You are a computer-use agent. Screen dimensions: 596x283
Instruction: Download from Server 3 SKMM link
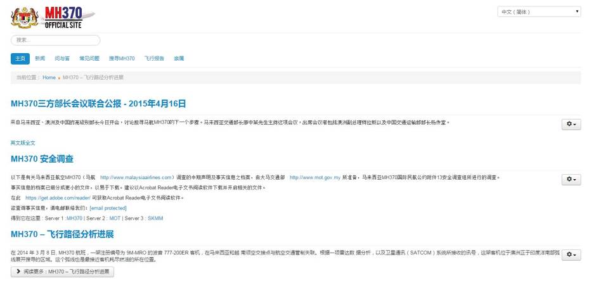point(155,218)
